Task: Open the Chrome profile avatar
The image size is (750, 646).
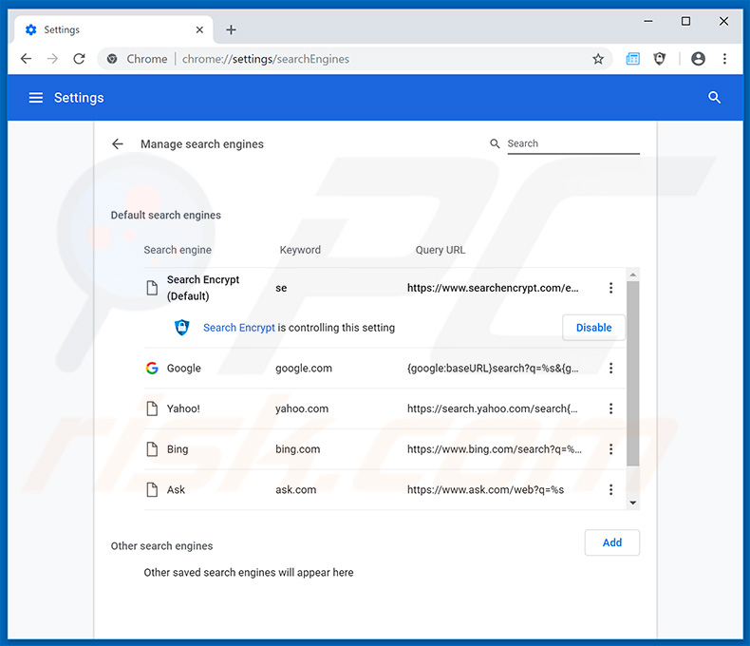Action: click(699, 59)
